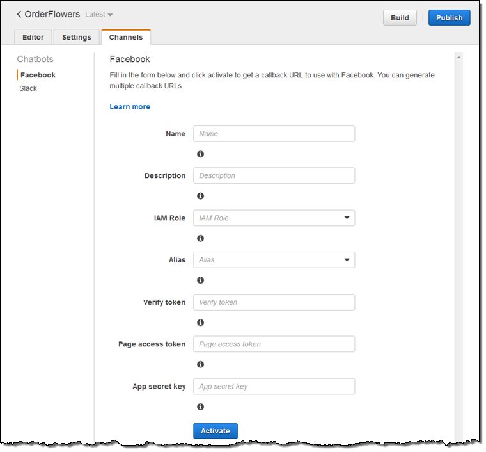Focus the Page access token input field

[274, 344]
